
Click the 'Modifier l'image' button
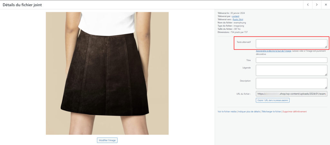coord(107,140)
